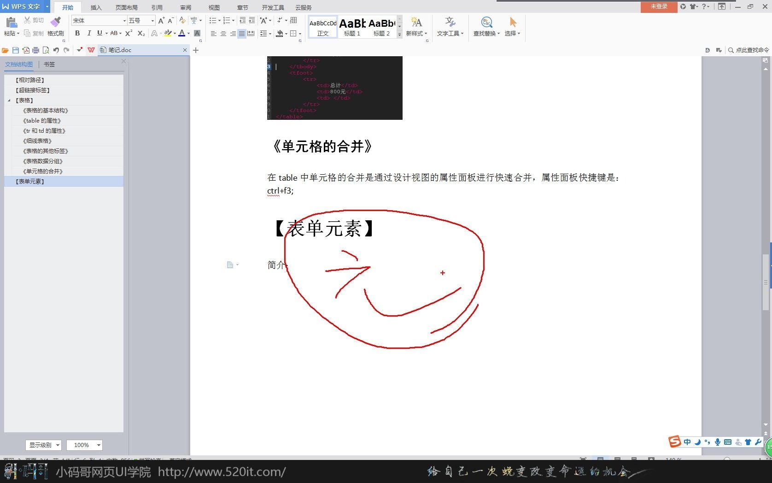Toggle superscript X² formatting
This screenshot has height=483, width=772.
point(129,33)
